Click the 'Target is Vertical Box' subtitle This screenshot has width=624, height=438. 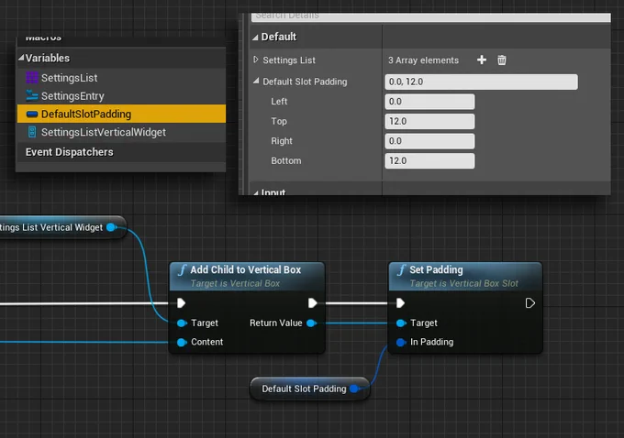(x=235, y=283)
